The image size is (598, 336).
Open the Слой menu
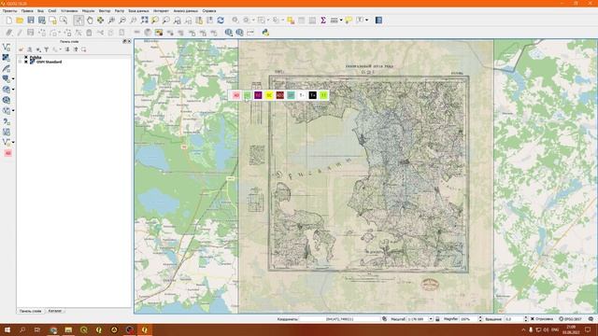point(52,11)
